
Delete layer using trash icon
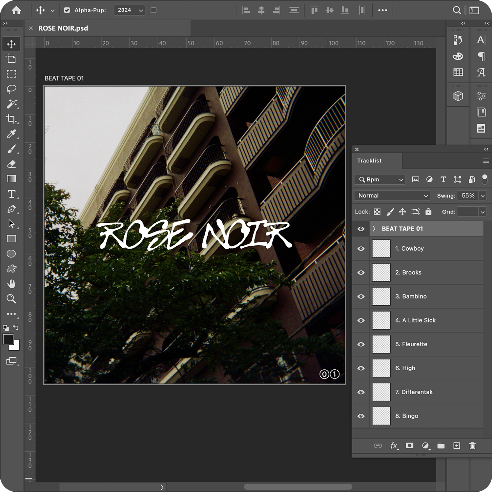(x=472, y=445)
